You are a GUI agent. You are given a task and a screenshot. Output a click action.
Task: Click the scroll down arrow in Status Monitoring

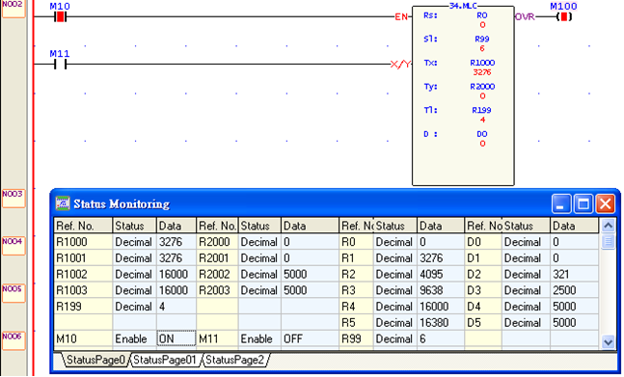[x=608, y=341]
